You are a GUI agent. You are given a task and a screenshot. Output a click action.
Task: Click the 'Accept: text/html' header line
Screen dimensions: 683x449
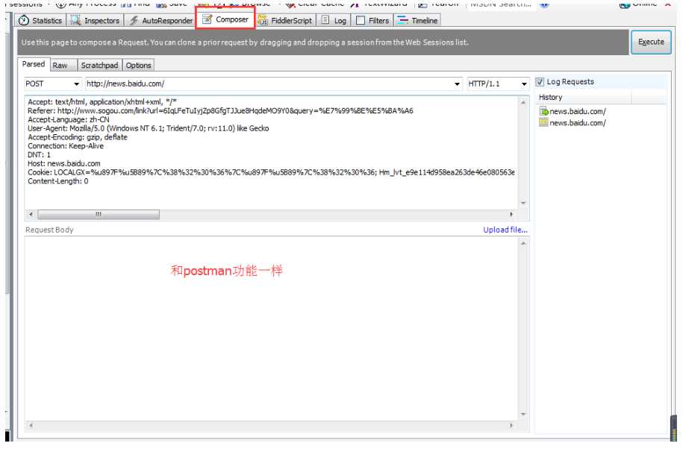102,101
